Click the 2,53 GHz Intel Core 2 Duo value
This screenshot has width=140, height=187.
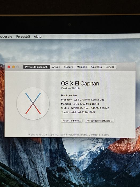point(89,100)
